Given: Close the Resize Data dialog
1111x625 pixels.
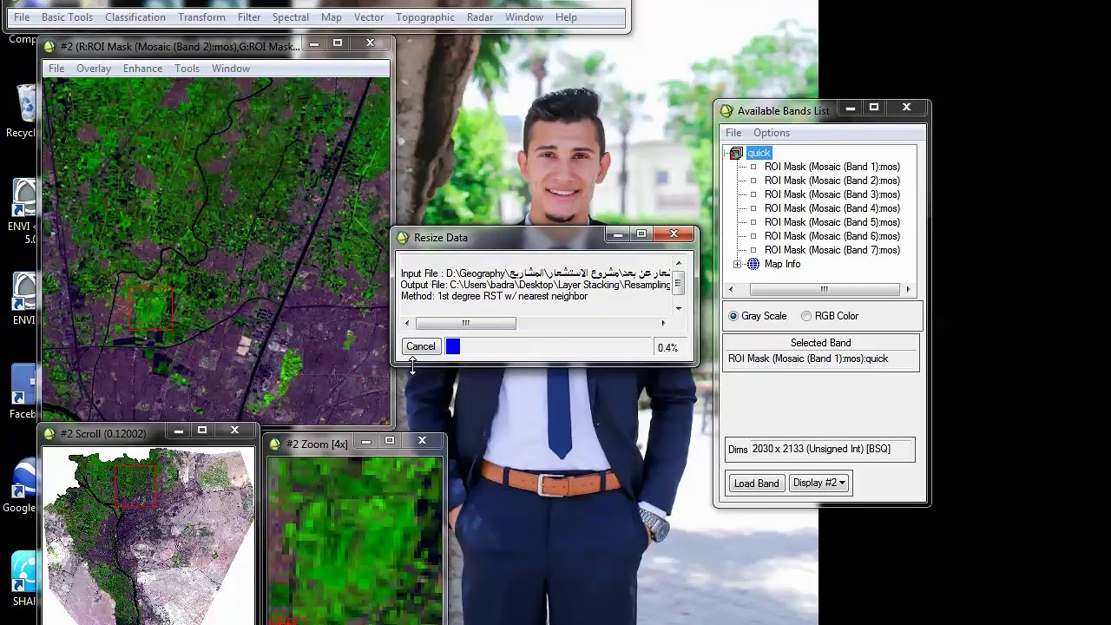Looking at the screenshot, I should (674, 234).
